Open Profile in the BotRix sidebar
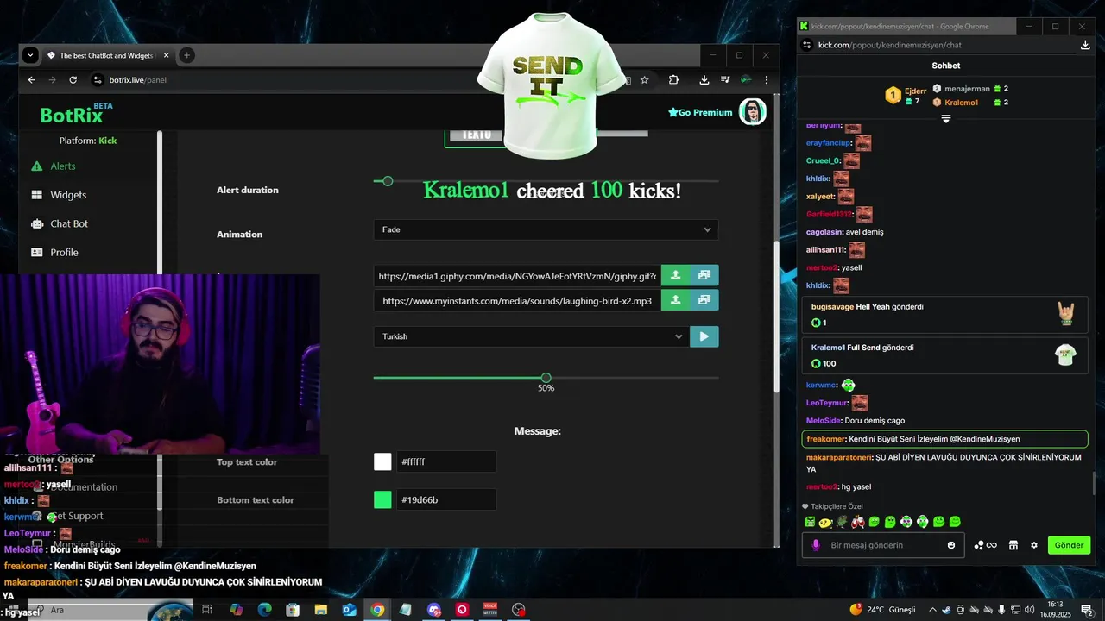 click(x=64, y=252)
